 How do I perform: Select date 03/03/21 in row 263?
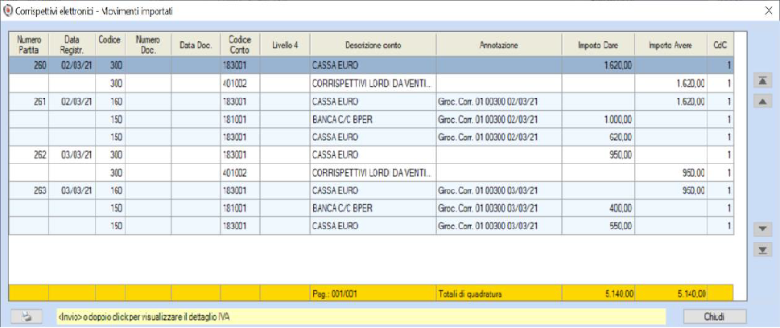point(72,191)
